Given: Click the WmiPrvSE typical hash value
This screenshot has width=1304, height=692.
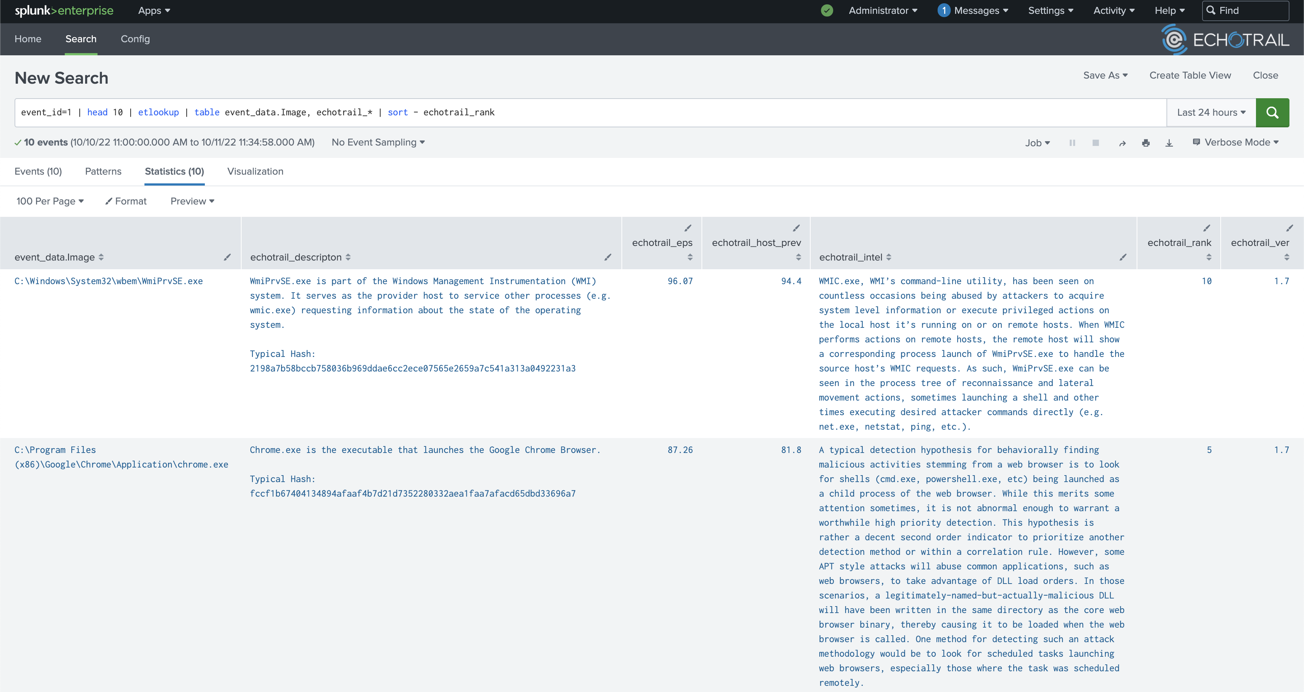Looking at the screenshot, I should click(413, 369).
